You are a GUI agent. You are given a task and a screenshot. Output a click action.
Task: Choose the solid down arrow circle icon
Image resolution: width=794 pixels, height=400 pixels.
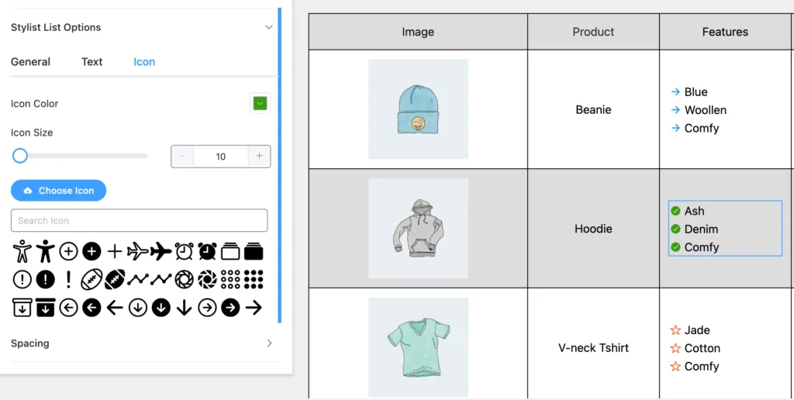pyautogui.click(x=161, y=308)
